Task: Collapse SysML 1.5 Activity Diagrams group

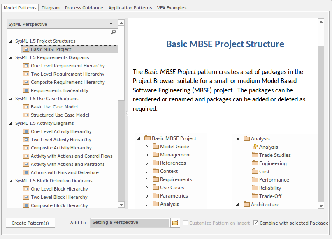Action: tap(11, 123)
